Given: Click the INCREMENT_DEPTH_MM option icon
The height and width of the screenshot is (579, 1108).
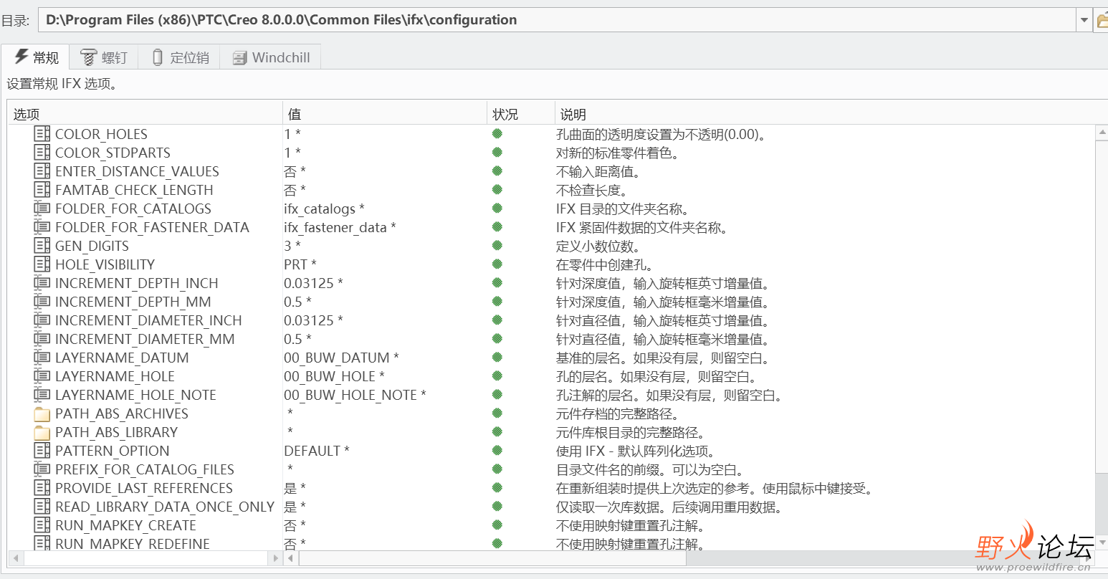Looking at the screenshot, I should (x=42, y=302).
